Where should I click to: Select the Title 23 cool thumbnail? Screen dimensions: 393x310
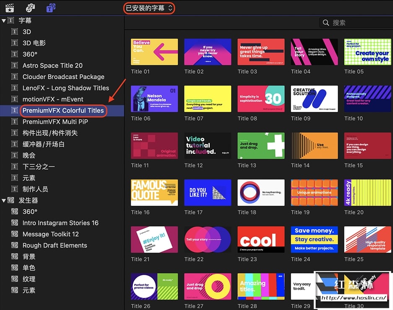[261, 240]
